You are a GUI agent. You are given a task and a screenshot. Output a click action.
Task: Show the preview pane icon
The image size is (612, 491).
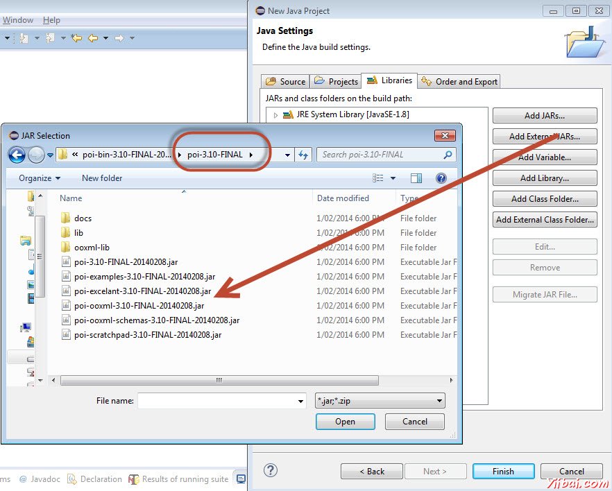click(x=416, y=178)
